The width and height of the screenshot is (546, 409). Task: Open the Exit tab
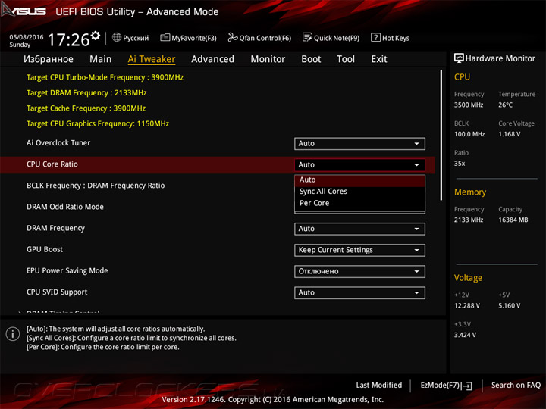(379, 59)
